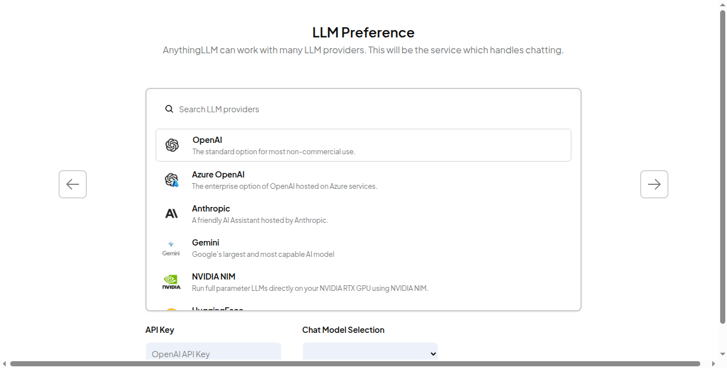
Task: Select NVIDIA NIM as the provider
Action: click(x=363, y=281)
